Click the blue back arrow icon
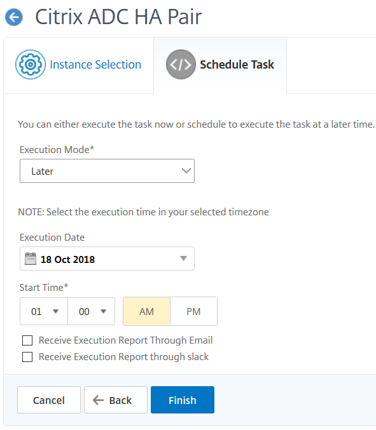 click(x=14, y=17)
